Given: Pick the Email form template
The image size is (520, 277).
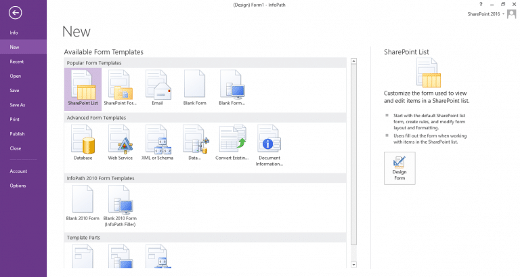Looking at the screenshot, I should (158, 89).
